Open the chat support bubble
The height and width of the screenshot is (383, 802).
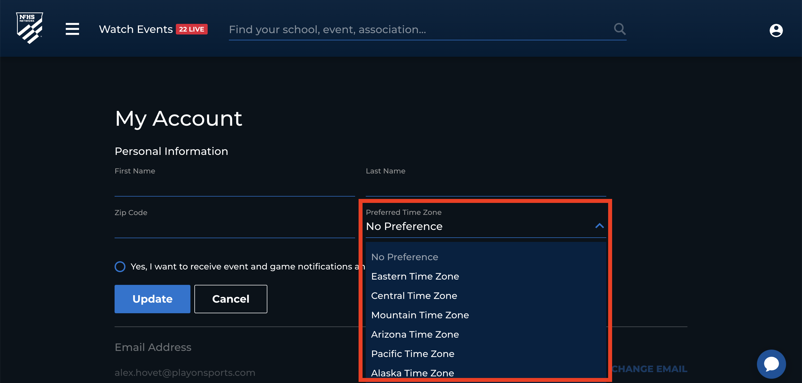771,364
